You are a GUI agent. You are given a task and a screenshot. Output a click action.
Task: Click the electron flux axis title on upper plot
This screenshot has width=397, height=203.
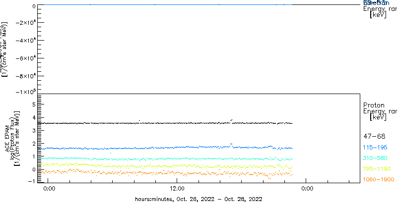(x=5, y=49)
